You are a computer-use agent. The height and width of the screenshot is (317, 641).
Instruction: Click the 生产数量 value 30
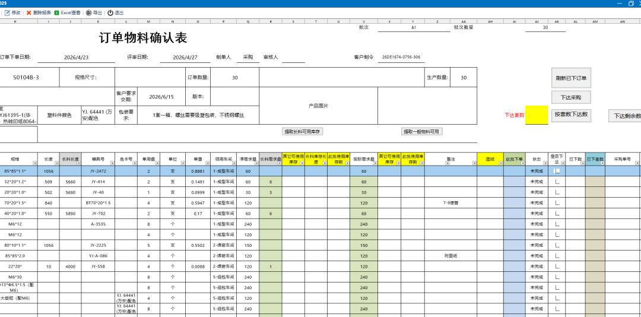pos(464,77)
